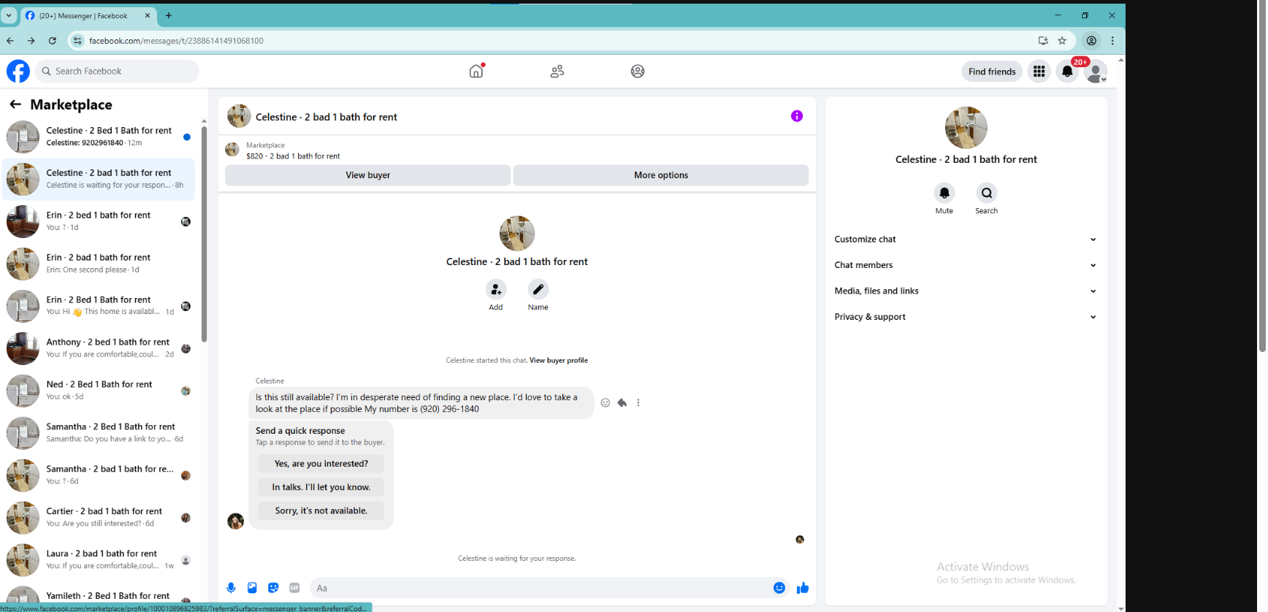This screenshot has height=612, width=1268.
Task: Open Ned 2 Bed 1 Bath conversation
Action: (99, 391)
